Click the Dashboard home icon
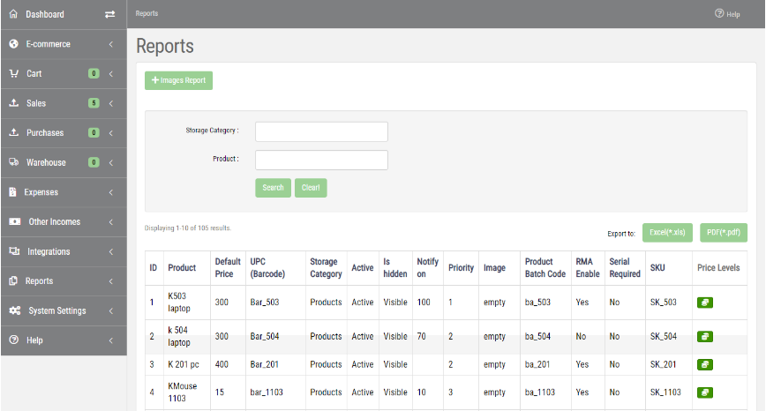This screenshot has height=411, width=766. 13,14
